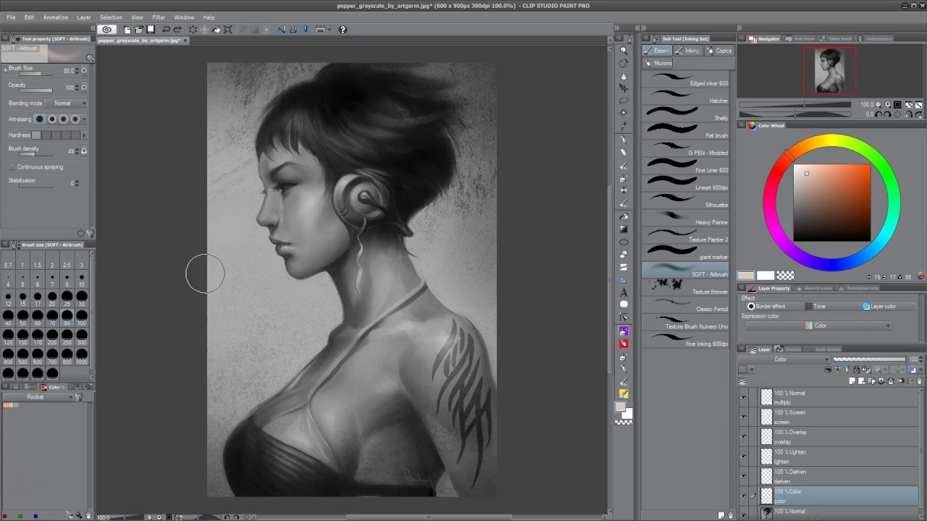Undo the last action in the toolbar
This screenshot has height=521, width=927.
166,30
